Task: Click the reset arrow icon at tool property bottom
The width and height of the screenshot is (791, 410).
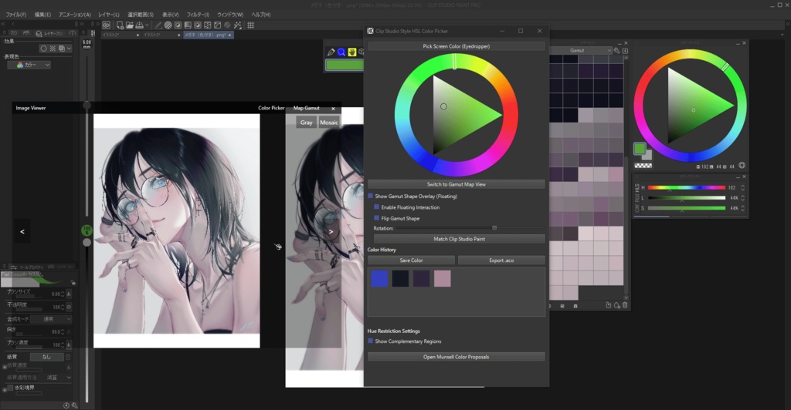Action: [x=66, y=405]
